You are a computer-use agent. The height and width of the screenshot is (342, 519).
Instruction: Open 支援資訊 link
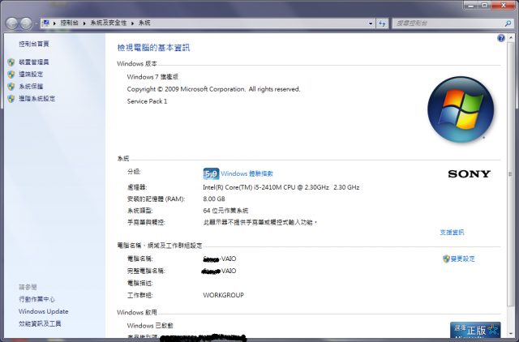(x=452, y=233)
